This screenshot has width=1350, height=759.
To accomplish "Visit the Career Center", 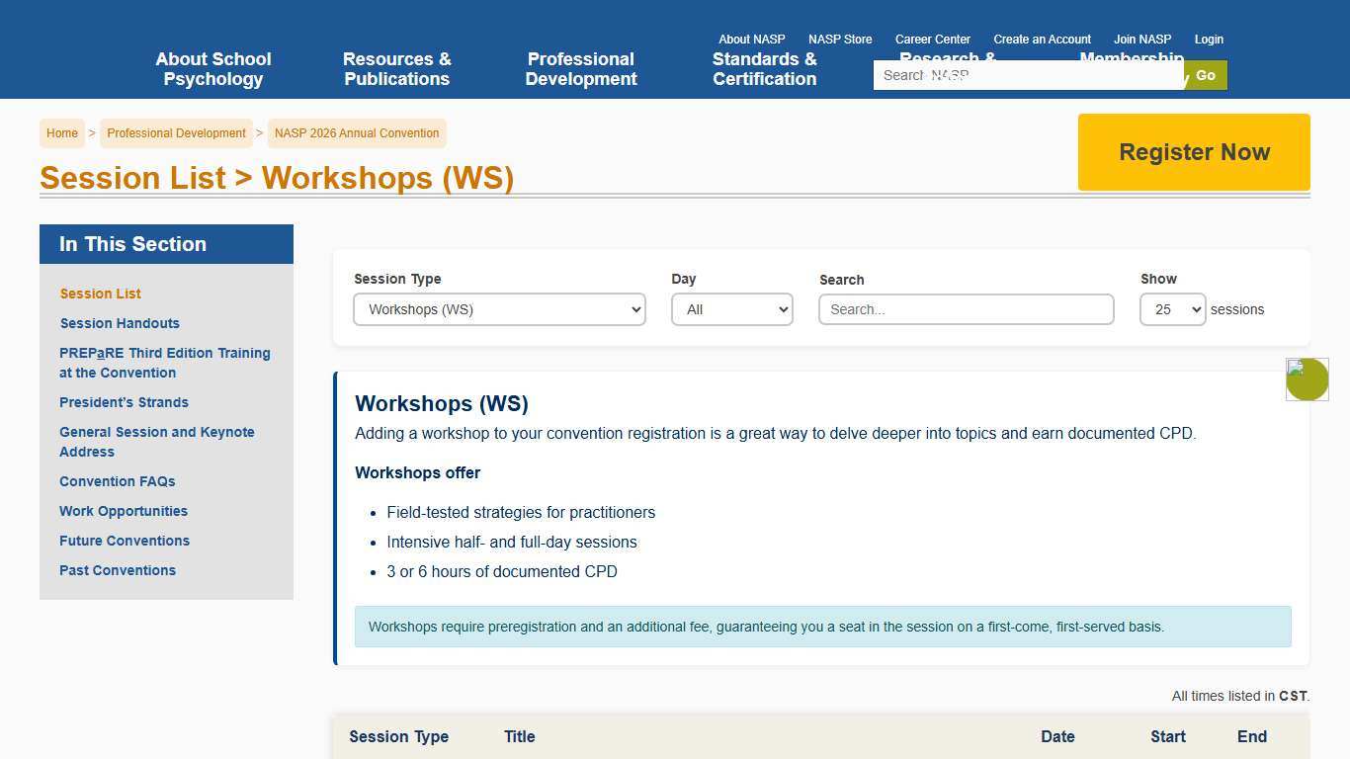I will coord(932,40).
